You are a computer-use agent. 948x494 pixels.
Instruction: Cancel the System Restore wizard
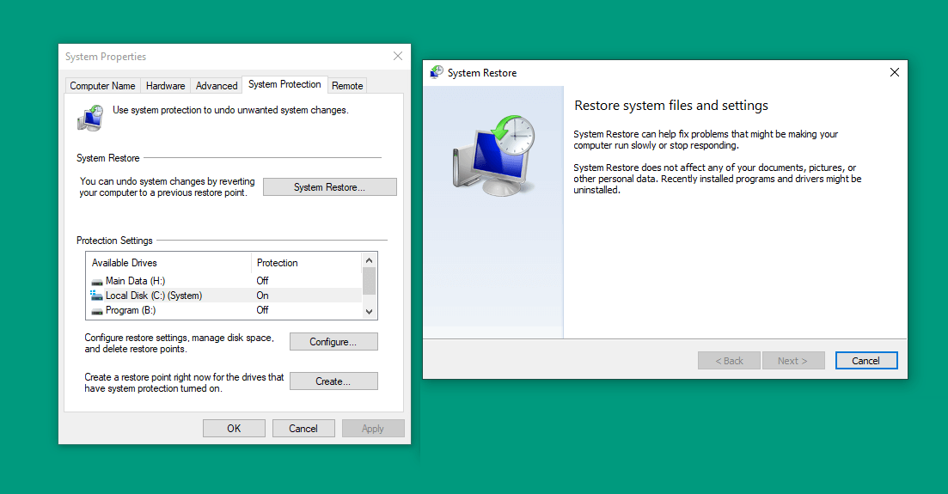[866, 361]
